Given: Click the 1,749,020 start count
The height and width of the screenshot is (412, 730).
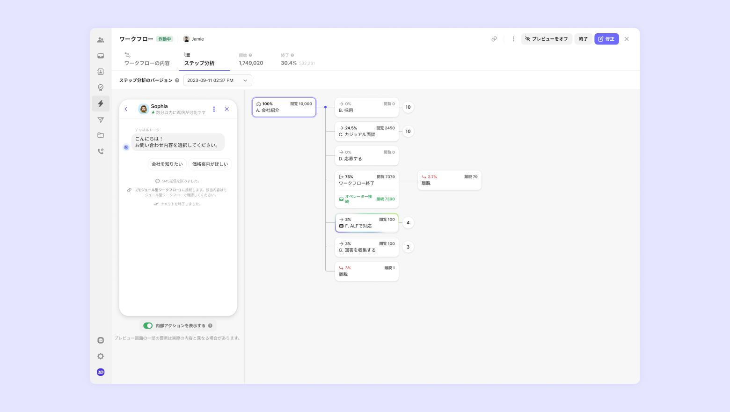Looking at the screenshot, I should (251, 63).
